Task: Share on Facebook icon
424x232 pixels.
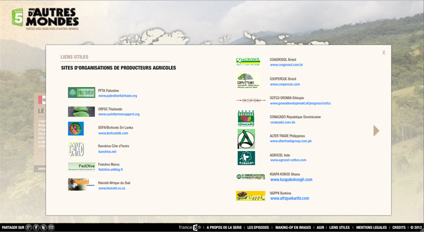Action: tap(36, 228)
